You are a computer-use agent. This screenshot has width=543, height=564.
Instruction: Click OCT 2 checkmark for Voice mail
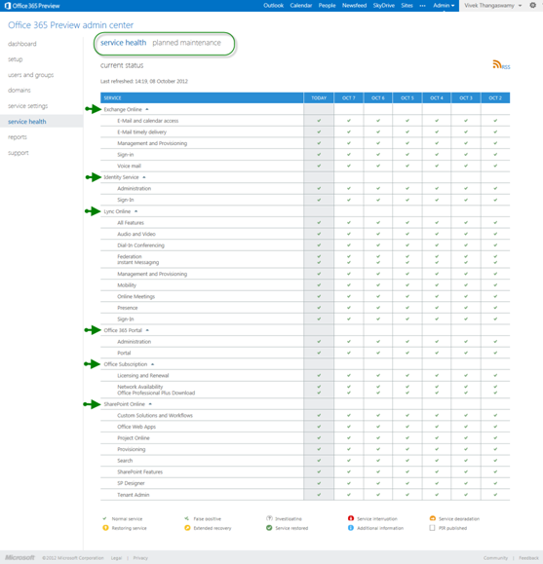pos(495,166)
